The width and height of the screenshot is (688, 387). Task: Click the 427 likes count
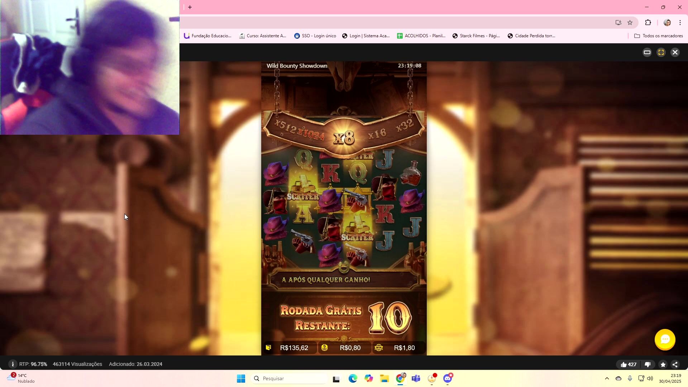coord(632,364)
